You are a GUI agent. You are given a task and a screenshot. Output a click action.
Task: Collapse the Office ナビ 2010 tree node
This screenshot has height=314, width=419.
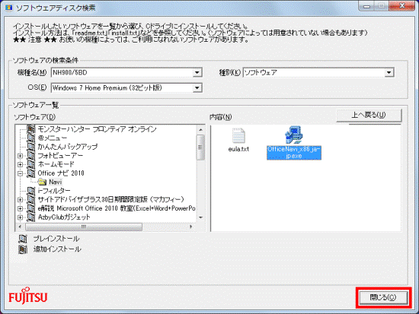pos(21,173)
